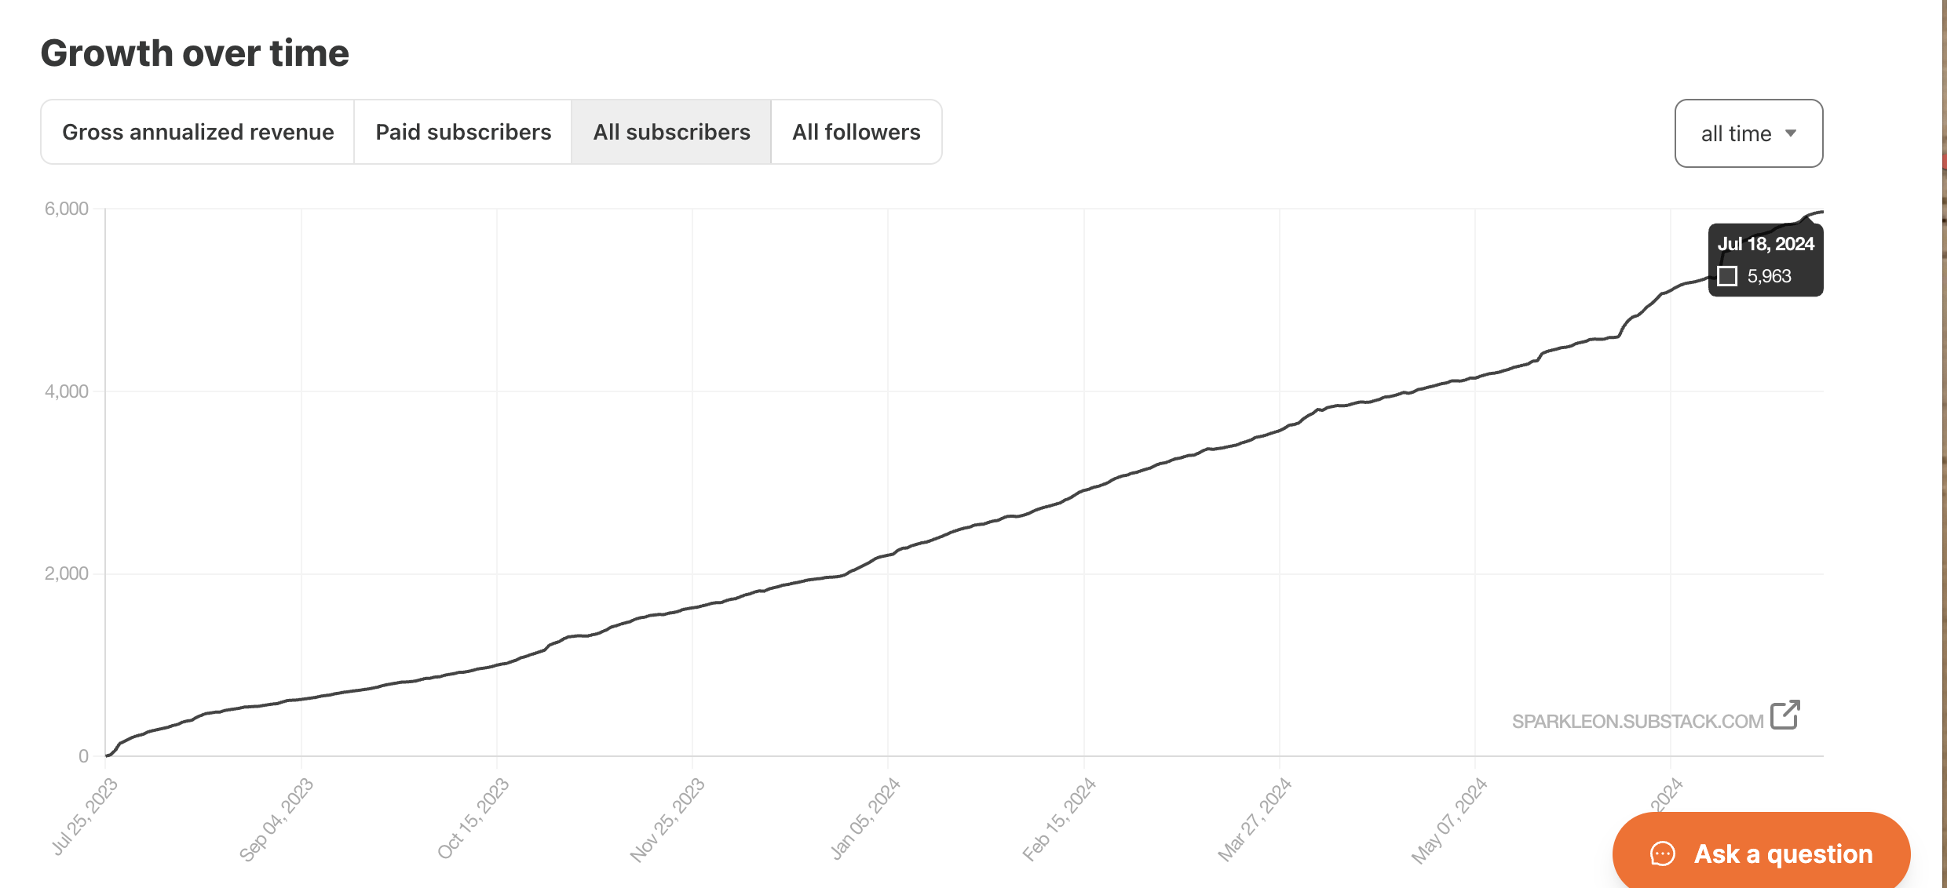Switch to the All followers tab
The width and height of the screenshot is (1947, 888).
(x=856, y=133)
